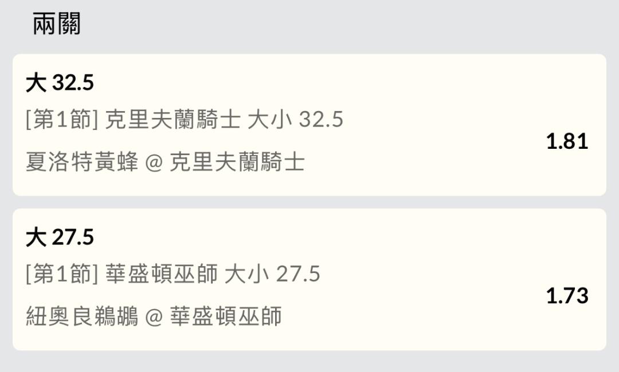Click the 紐奧良鵜鶘 away team name
Image resolution: width=619 pixels, height=372 pixels.
pyautogui.click(x=82, y=316)
